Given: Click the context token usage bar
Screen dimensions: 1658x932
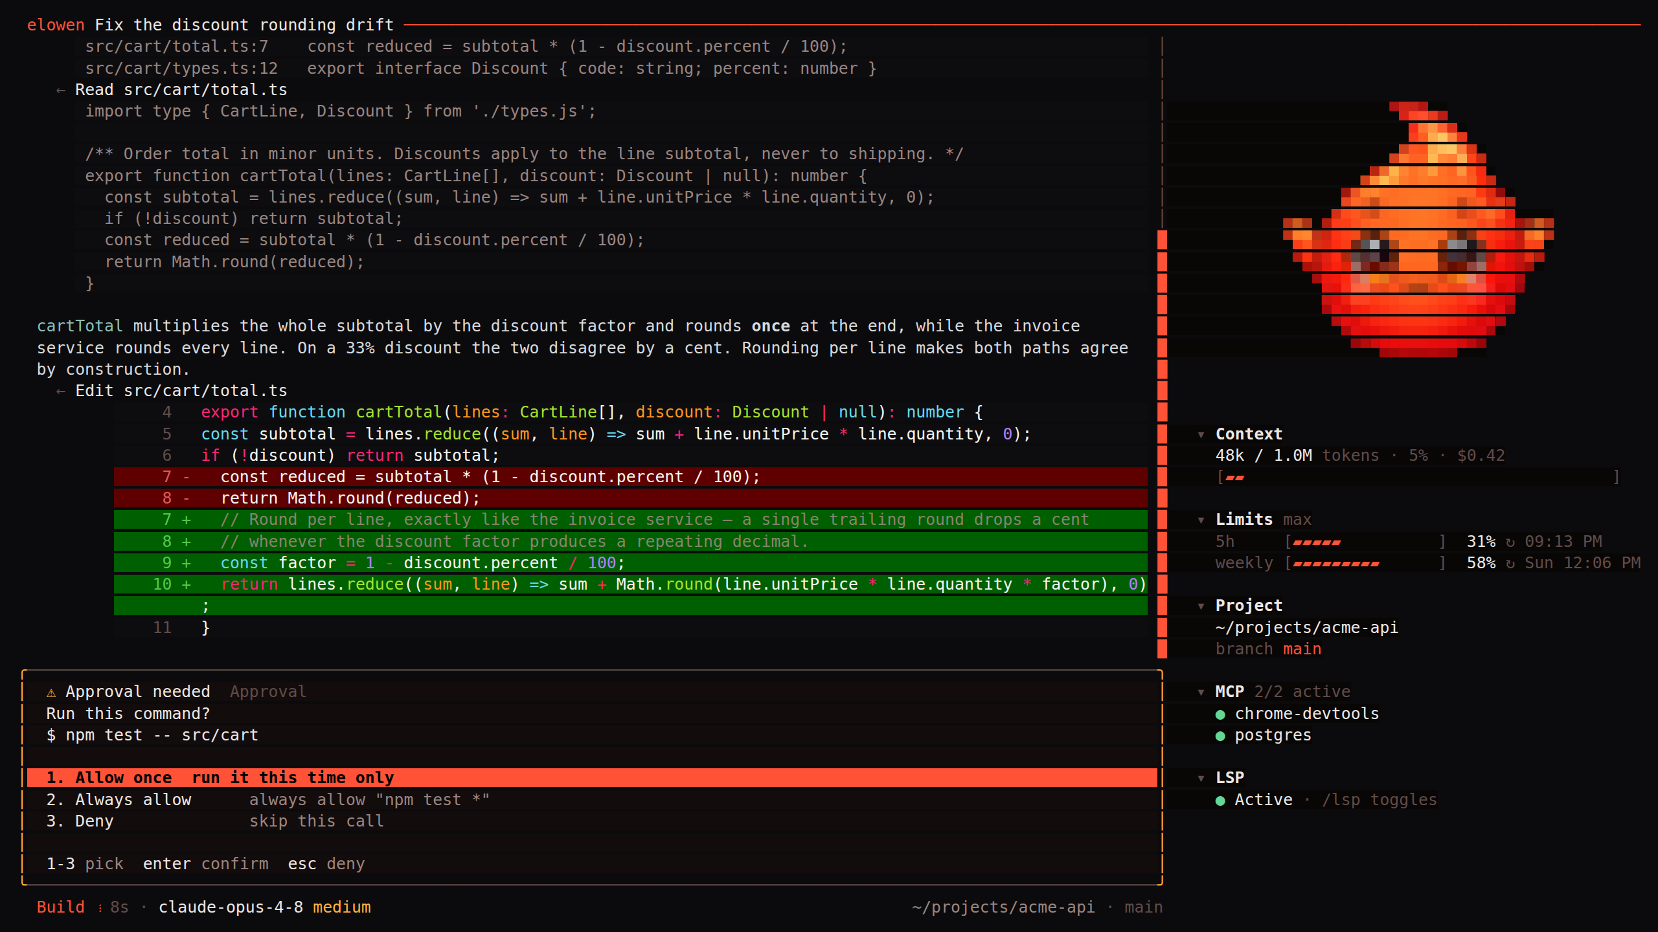Looking at the screenshot, I should coord(1418,477).
